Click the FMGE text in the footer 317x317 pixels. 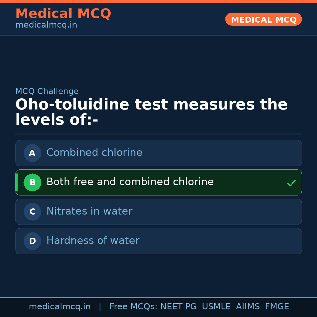(277, 307)
